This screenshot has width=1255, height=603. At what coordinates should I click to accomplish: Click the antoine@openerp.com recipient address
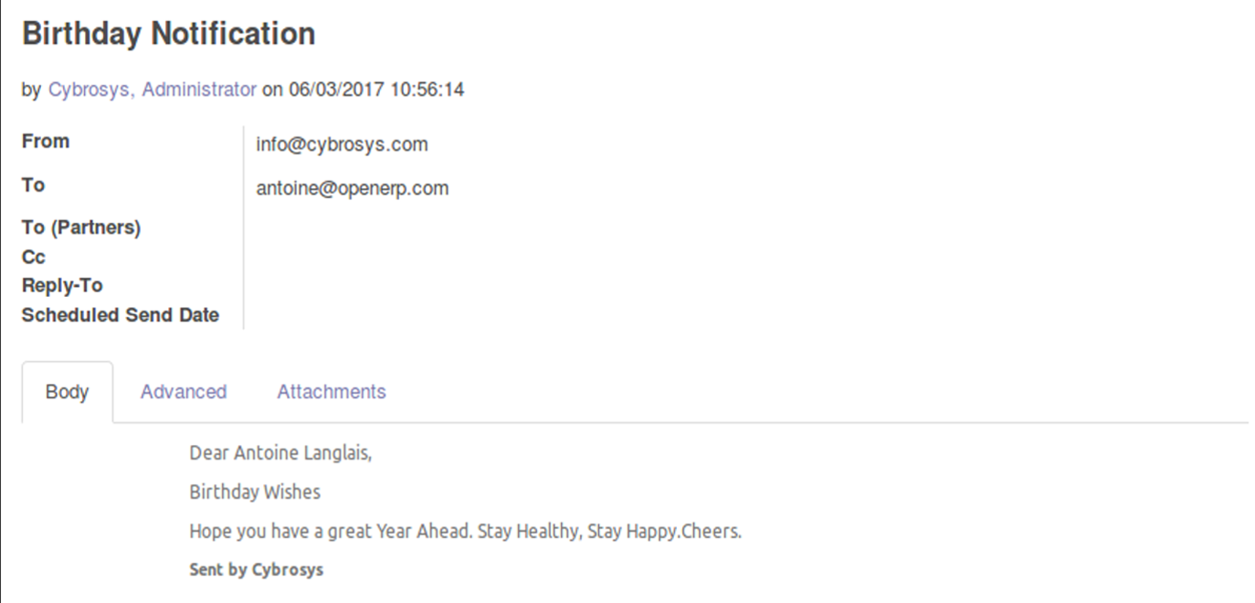point(353,188)
